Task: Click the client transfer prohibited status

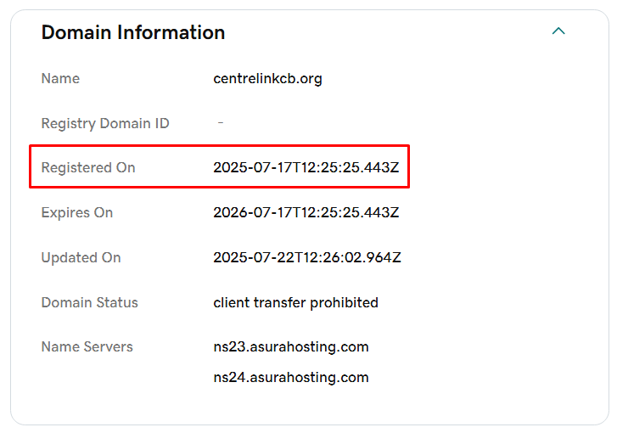Action: point(295,303)
